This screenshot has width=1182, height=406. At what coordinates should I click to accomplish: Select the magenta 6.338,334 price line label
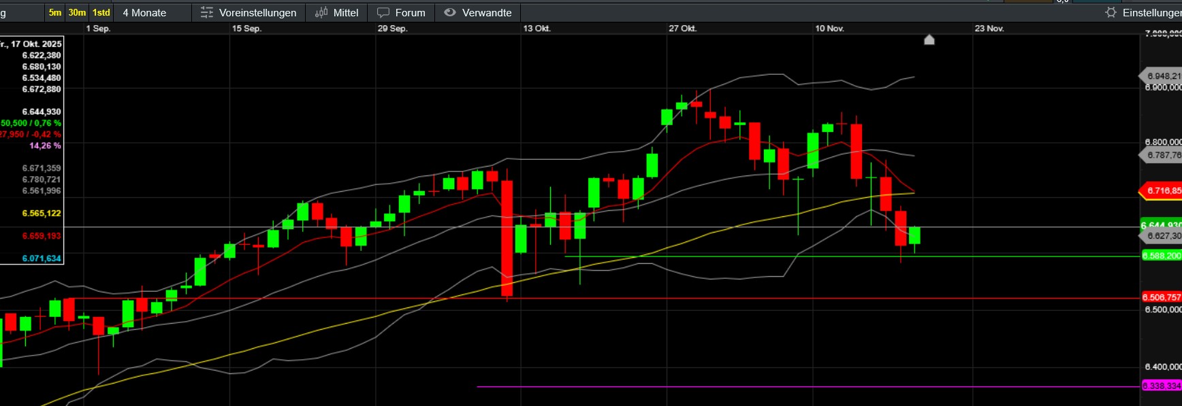coord(1162,386)
